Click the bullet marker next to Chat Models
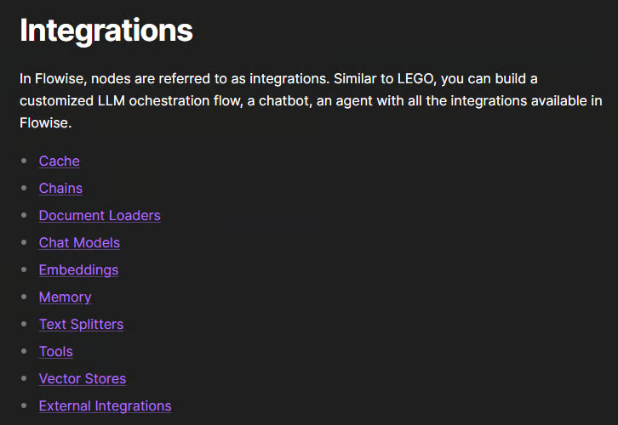This screenshot has width=618, height=425. coord(24,243)
